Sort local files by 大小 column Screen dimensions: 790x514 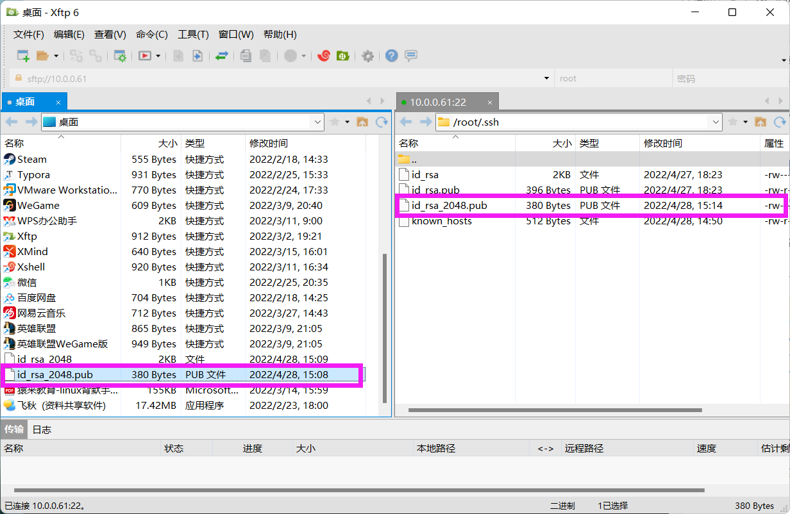(x=151, y=144)
